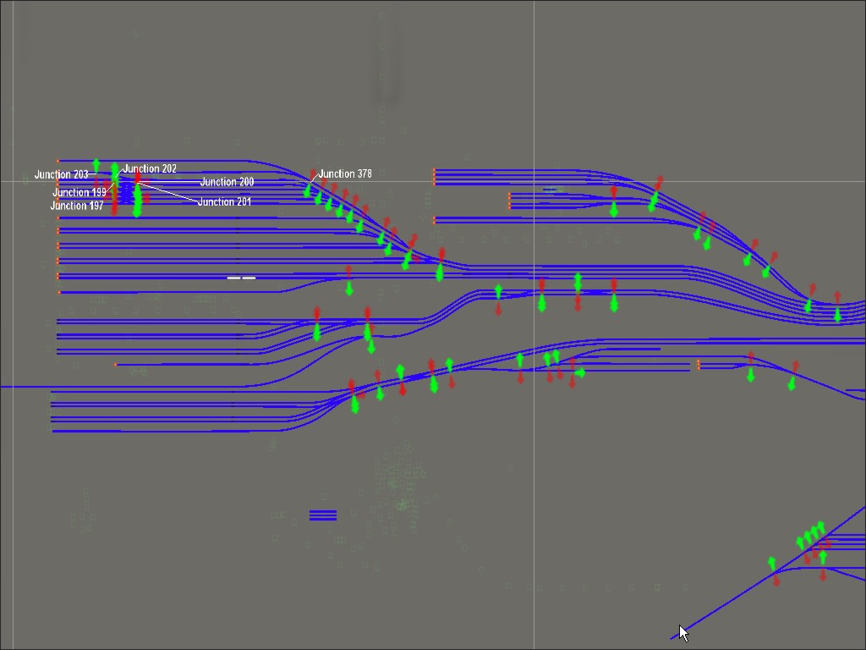Select the Junction 202 label
Screen dimensions: 866x650
[150, 169]
